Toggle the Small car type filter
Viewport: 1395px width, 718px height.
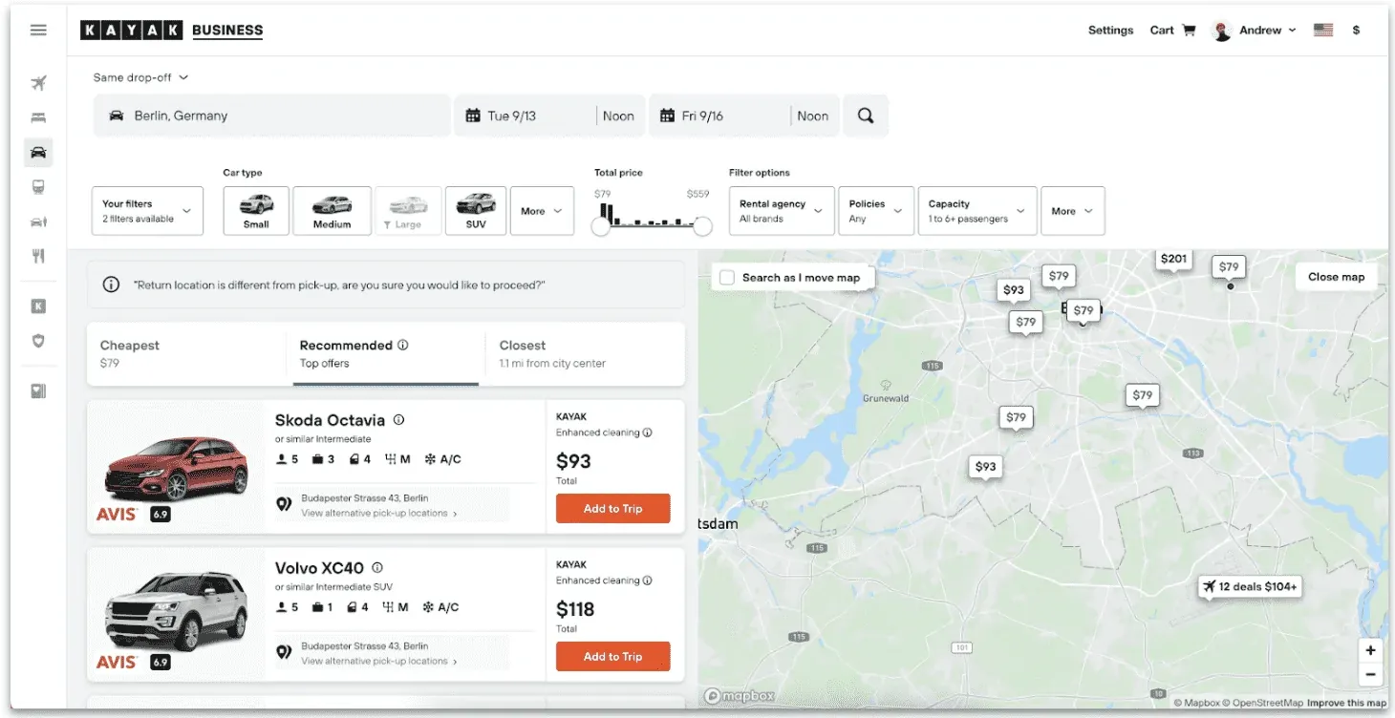(256, 211)
